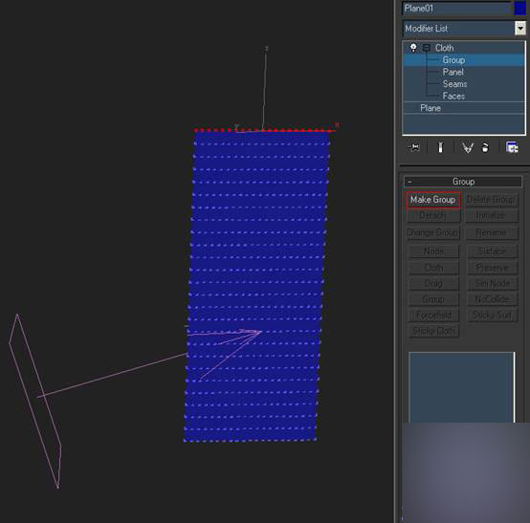Select the Cloth modifier in the stack
Image resolution: width=530 pixels, height=523 pixels.
[445, 48]
